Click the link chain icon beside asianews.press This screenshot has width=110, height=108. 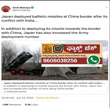pos(5,91)
